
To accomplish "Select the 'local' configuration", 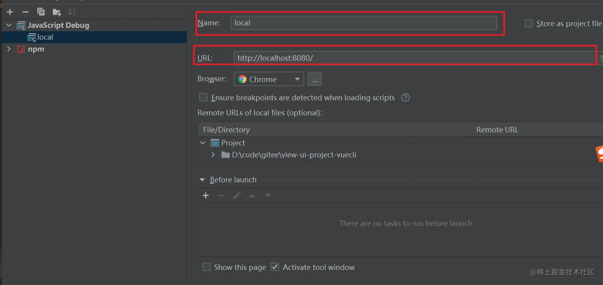I will [x=94, y=37].
